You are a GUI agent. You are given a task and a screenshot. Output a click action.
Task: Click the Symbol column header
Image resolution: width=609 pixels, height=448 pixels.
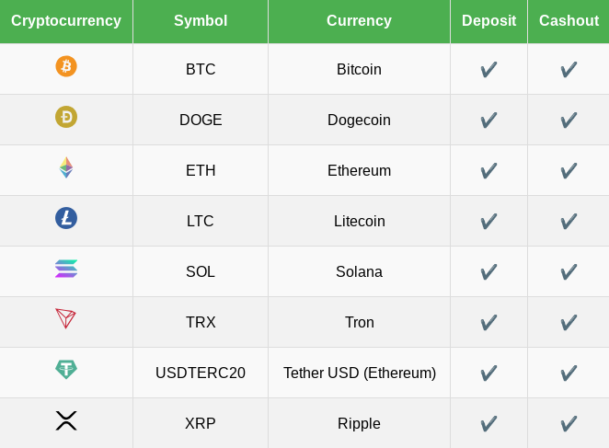[x=201, y=20]
